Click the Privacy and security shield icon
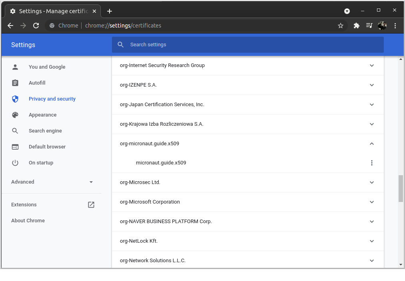Viewport: 405px width, 281px height. (15, 99)
